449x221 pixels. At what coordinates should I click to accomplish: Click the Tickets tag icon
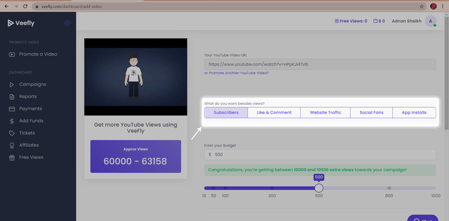(x=12, y=133)
